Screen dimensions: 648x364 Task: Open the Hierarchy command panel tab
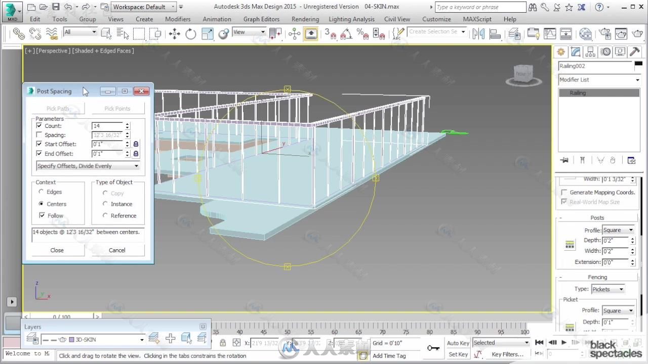(590, 52)
